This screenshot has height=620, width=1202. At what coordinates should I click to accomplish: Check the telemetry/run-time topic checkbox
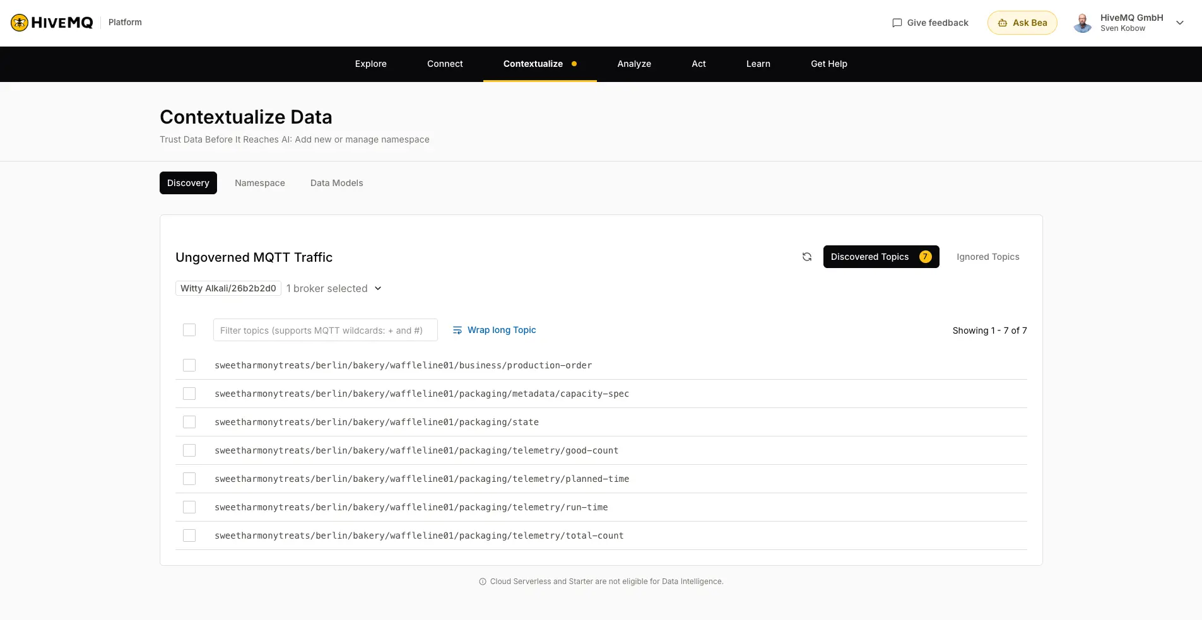click(189, 507)
